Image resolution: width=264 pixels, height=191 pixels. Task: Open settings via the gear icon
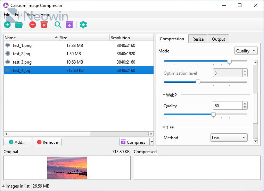(83, 25)
